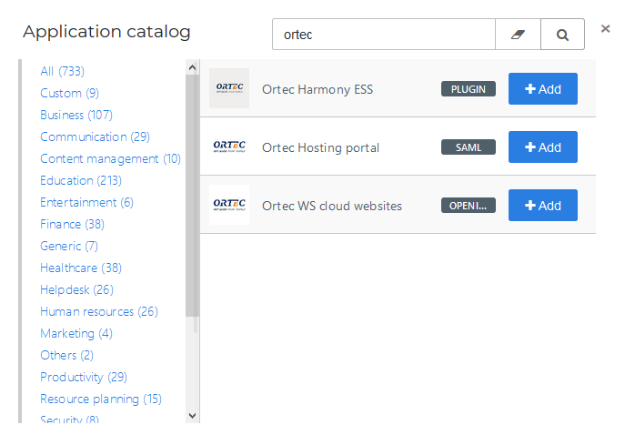635x445 pixels.
Task: Click the Ortec Hosting portal logo
Action: pyautogui.click(x=229, y=147)
